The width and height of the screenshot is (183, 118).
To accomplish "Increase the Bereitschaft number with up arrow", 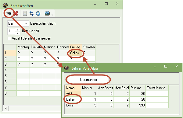I will (x=17, y=30).
